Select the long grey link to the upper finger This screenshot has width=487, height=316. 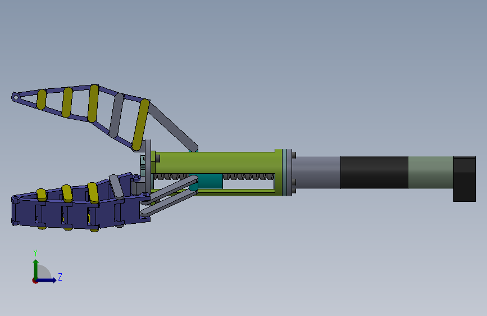[x=172, y=127]
